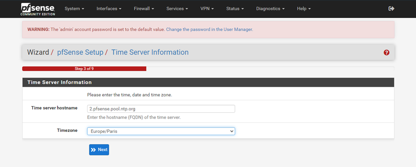Follow the Change the password link
Image resolution: width=416 pixels, height=167 pixels.
pos(210,30)
